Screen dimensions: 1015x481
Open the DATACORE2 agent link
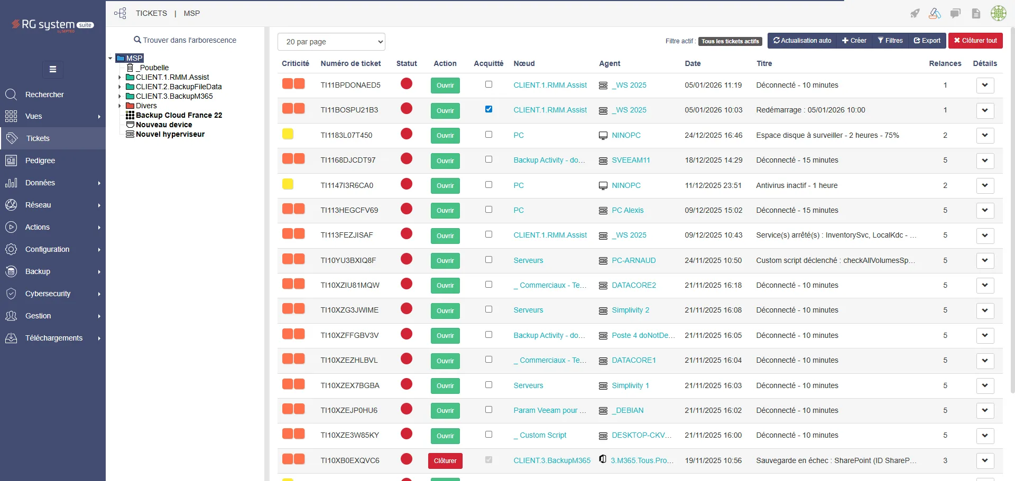[x=633, y=285]
